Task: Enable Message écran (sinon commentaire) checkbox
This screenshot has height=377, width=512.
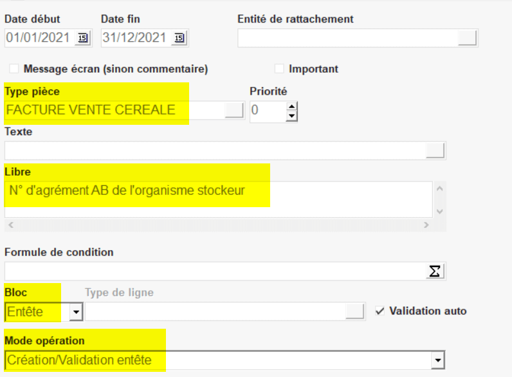Action: (14, 68)
